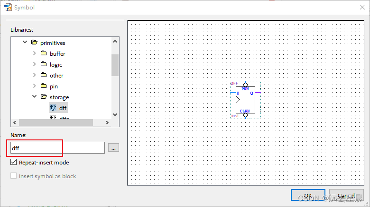370x207 pixels.
Task: Click the libraries tree scroll-left arrow
Action: pos(15,122)
